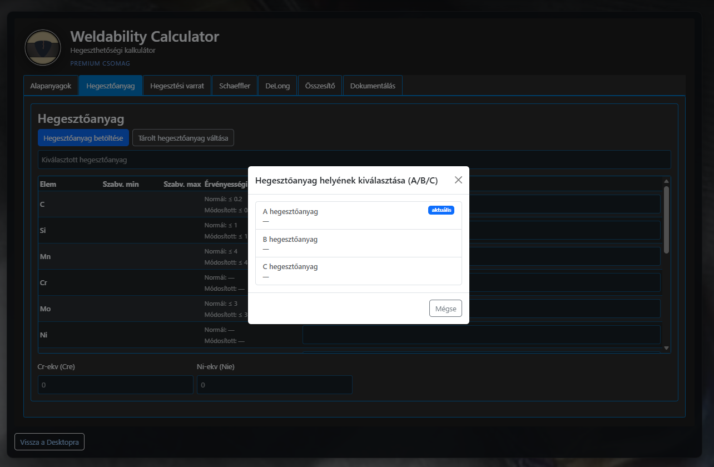The height and width of the screenshot is (467, 714).
Task: Click the dialog title text
Action: pyautogui.click(x=346, y=181)
